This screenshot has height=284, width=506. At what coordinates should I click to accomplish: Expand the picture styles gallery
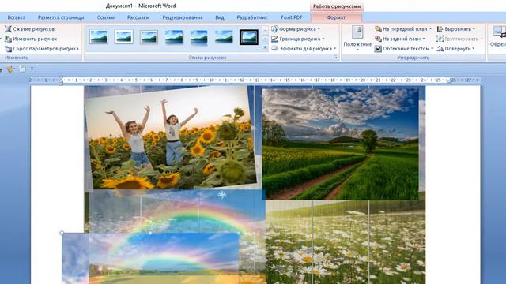(266, 47)
